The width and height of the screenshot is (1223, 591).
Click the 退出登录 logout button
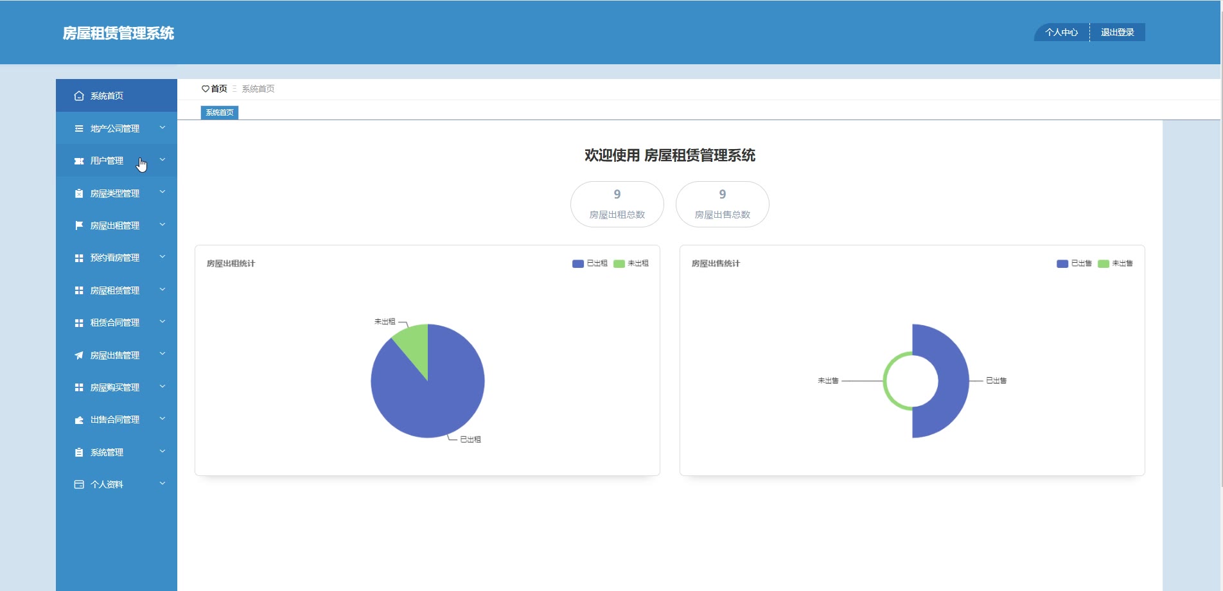click(x=1118, y=32)
